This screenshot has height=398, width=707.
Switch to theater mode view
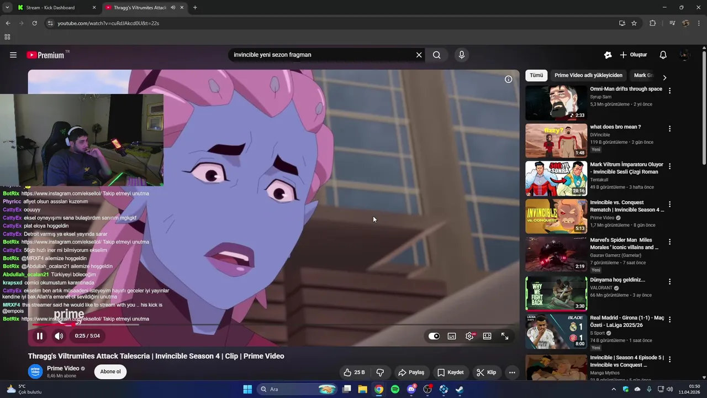pos(487,336)
